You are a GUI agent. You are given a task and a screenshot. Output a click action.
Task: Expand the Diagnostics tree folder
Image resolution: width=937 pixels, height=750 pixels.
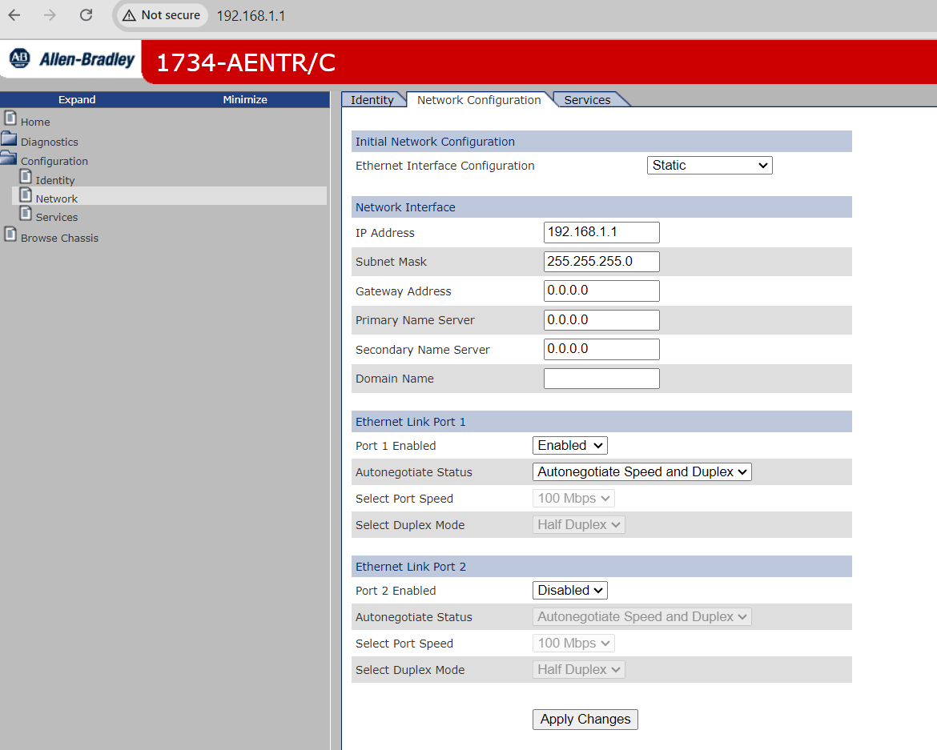click(49, 142)
